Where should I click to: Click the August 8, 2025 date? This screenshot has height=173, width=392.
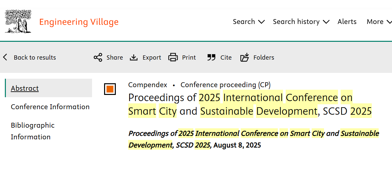point(237,145)
